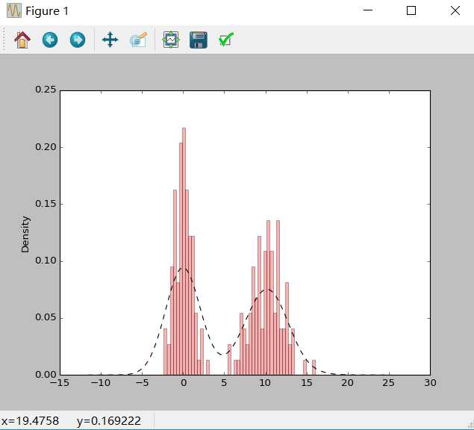
Task: Minimize the Figure 1 window
Action: 367,10
